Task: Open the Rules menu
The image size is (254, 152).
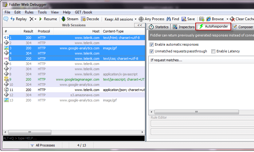Action: [x=29, y=12]
